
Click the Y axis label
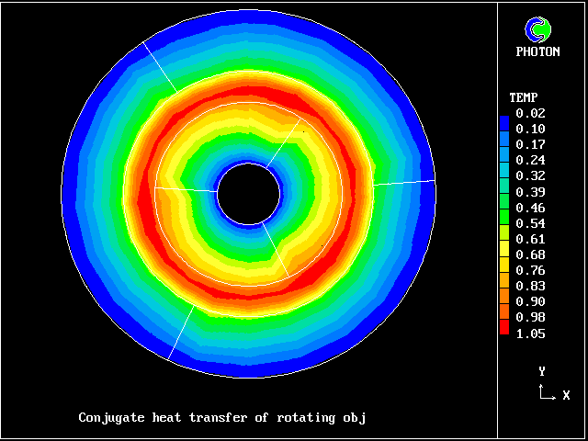pos(542,371)
